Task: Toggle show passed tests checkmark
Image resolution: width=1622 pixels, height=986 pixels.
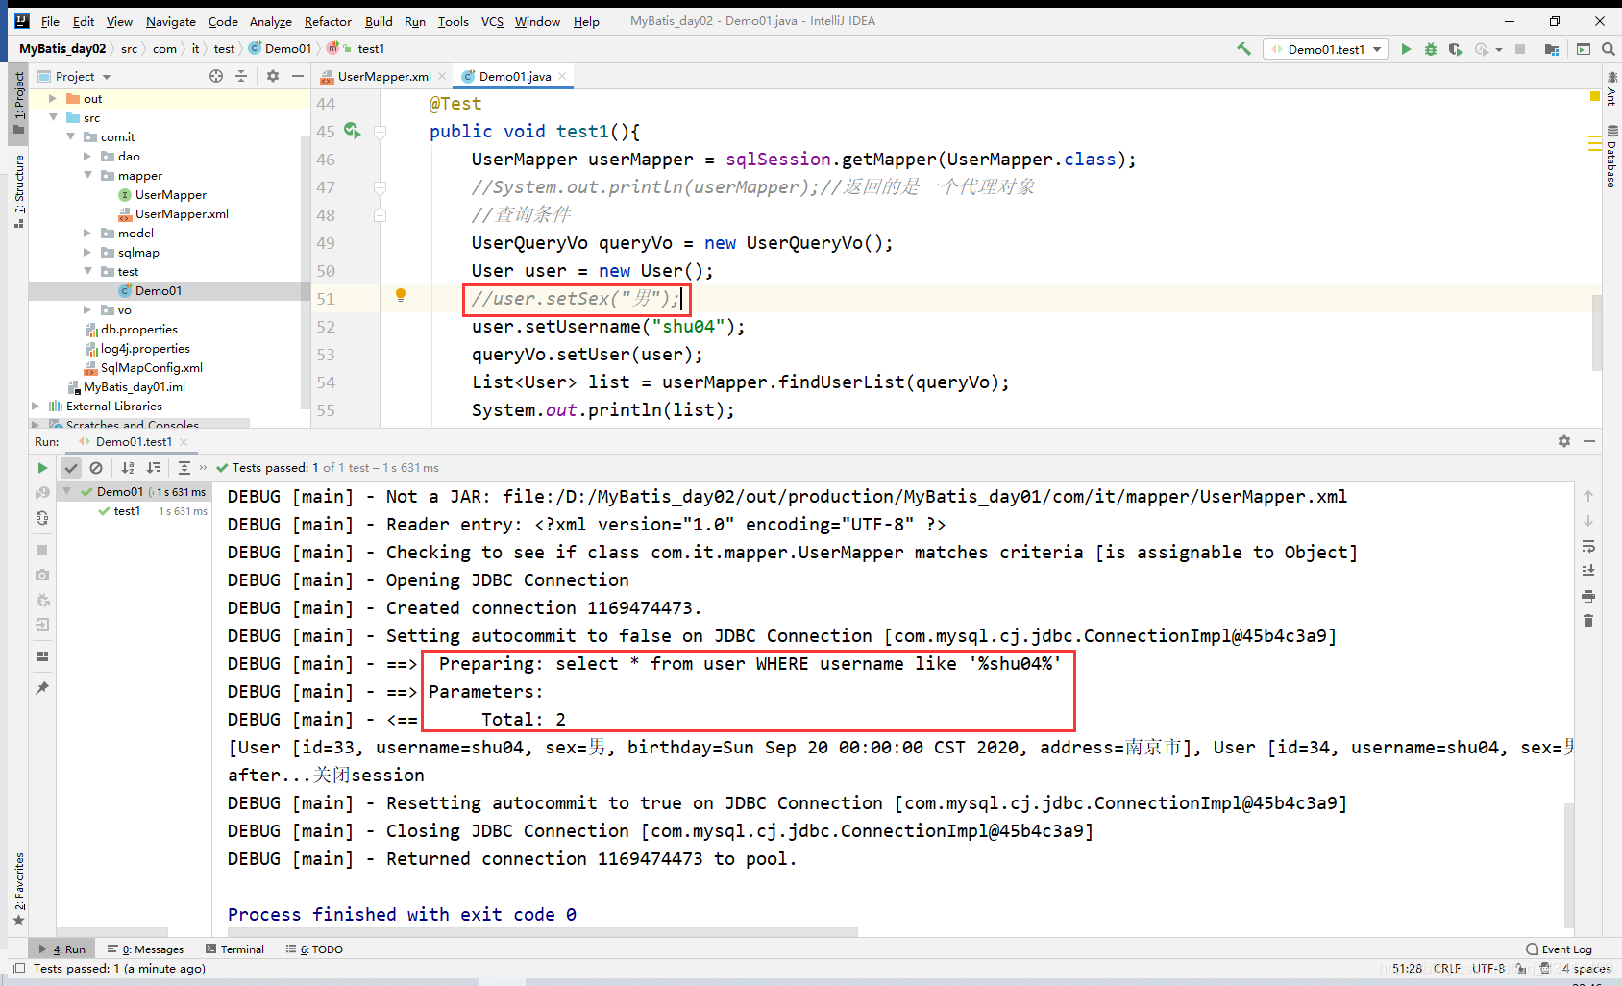Action: [71, 468]
